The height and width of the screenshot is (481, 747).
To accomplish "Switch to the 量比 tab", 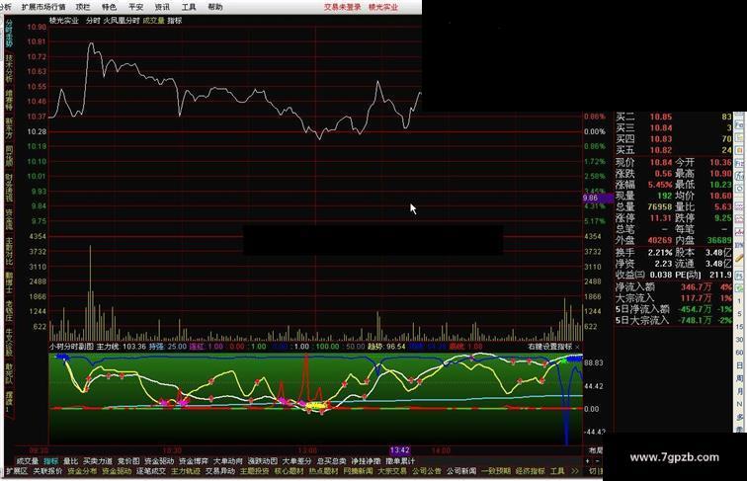I will pos(70,461).
